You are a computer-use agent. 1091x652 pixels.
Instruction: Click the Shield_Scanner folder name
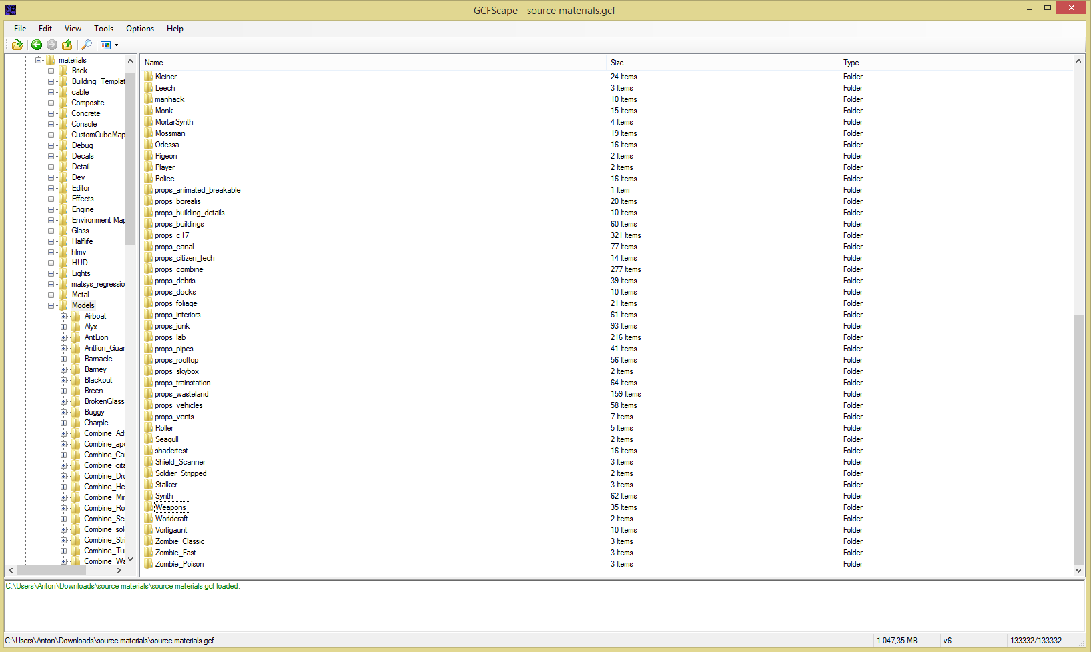pos(181,462)
